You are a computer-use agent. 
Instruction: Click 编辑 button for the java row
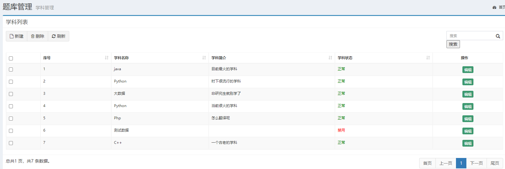point(468,70)
